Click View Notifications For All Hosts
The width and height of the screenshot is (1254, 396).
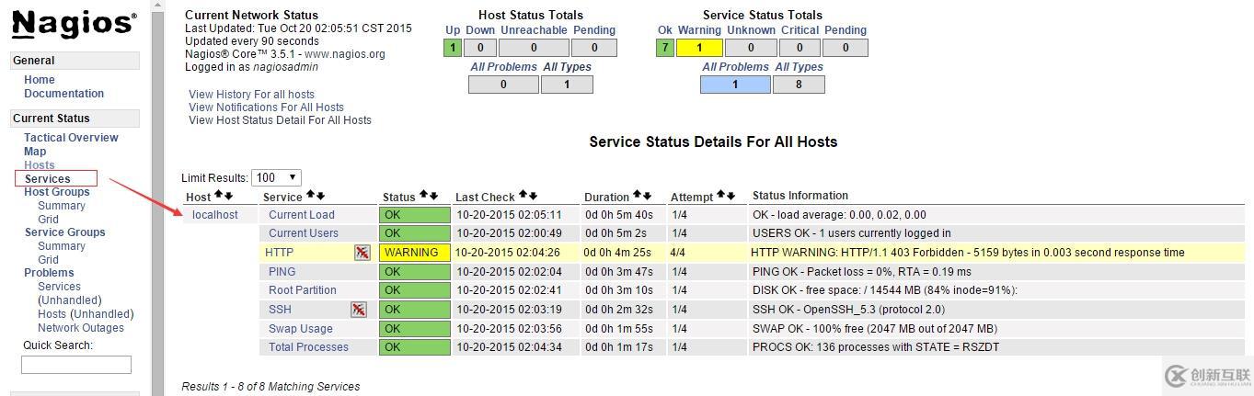[x=266, y=107]
